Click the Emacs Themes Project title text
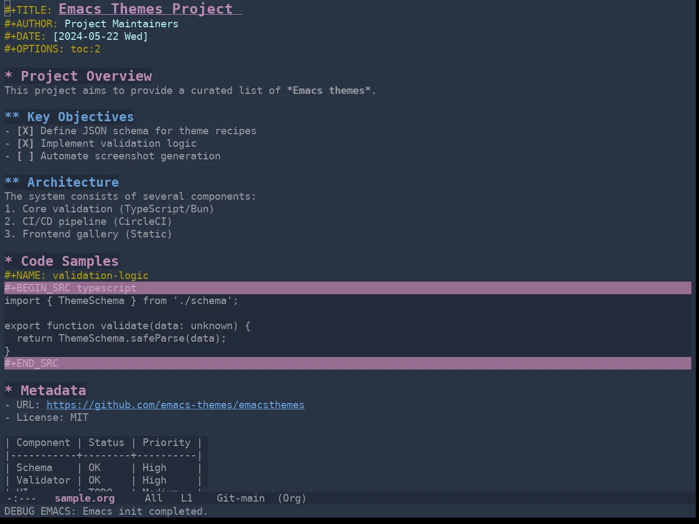 tap(146, 9)
